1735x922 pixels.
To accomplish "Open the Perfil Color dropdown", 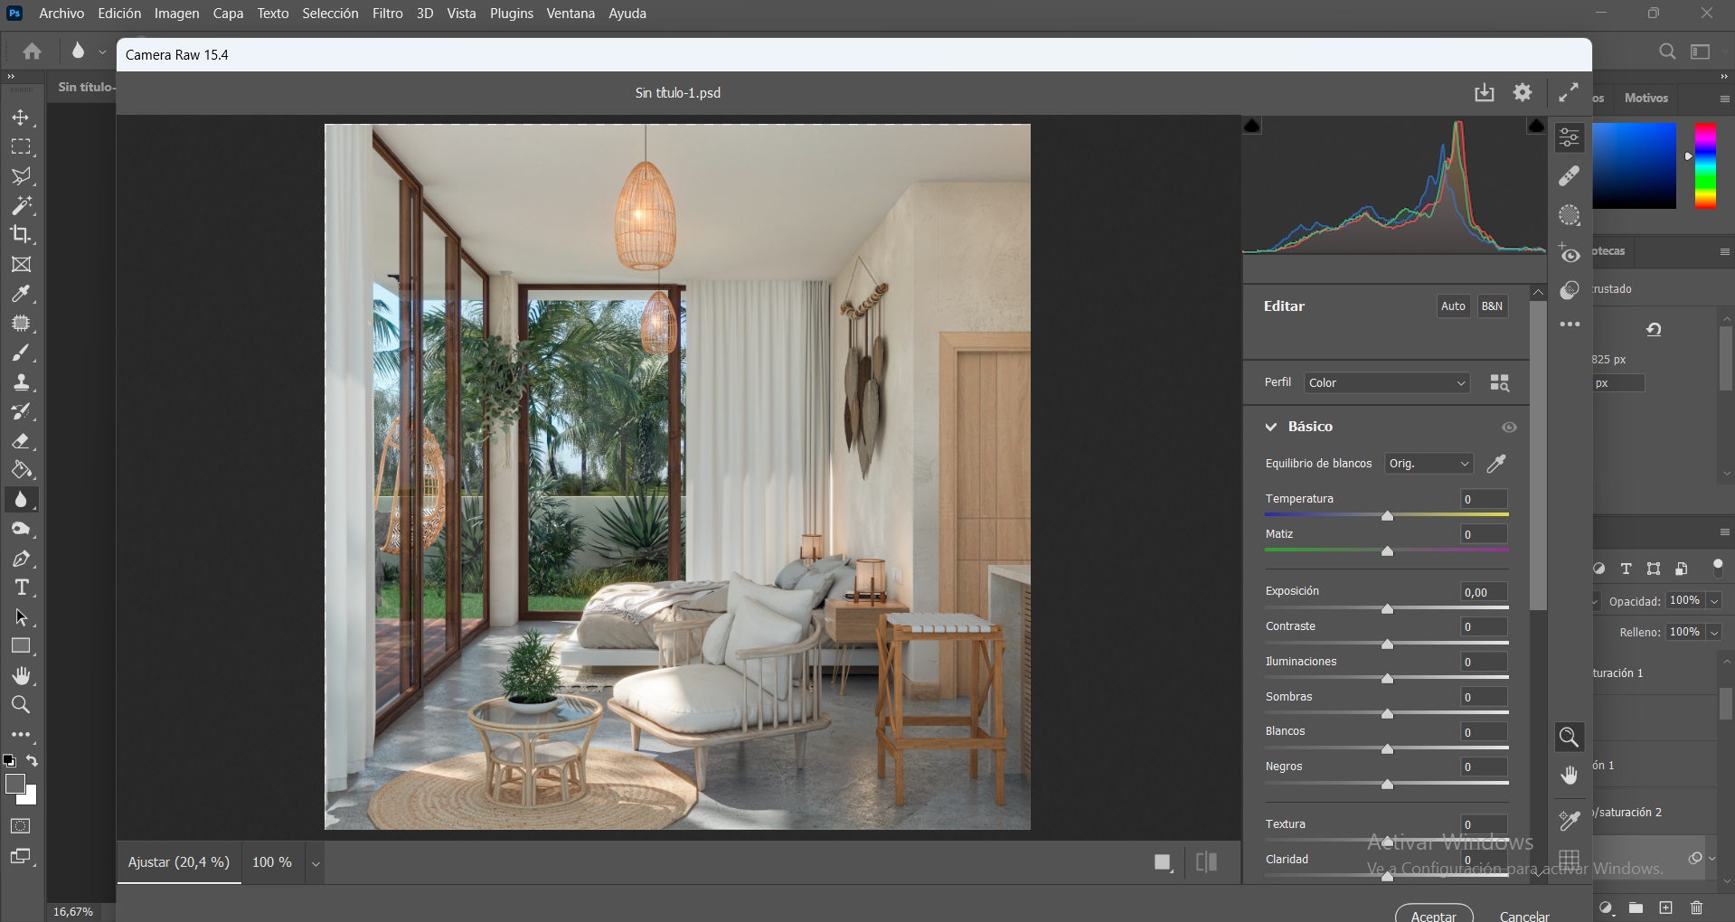I will tap(1386, 382).
